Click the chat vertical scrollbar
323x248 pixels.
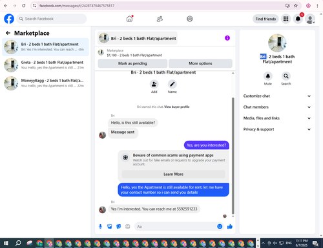[233, 156]
